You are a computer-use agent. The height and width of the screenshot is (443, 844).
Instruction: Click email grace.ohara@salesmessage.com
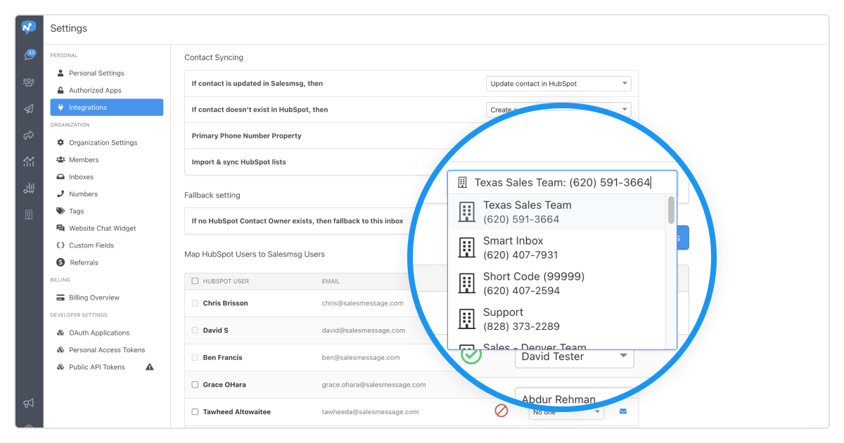click(374, 385)
